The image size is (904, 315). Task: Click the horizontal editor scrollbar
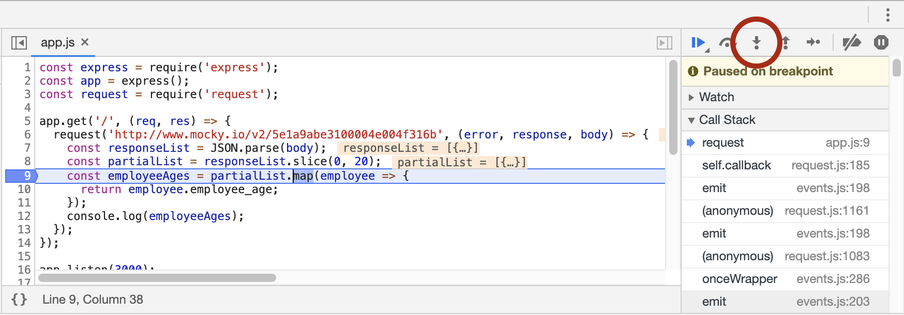pos(155,278)
